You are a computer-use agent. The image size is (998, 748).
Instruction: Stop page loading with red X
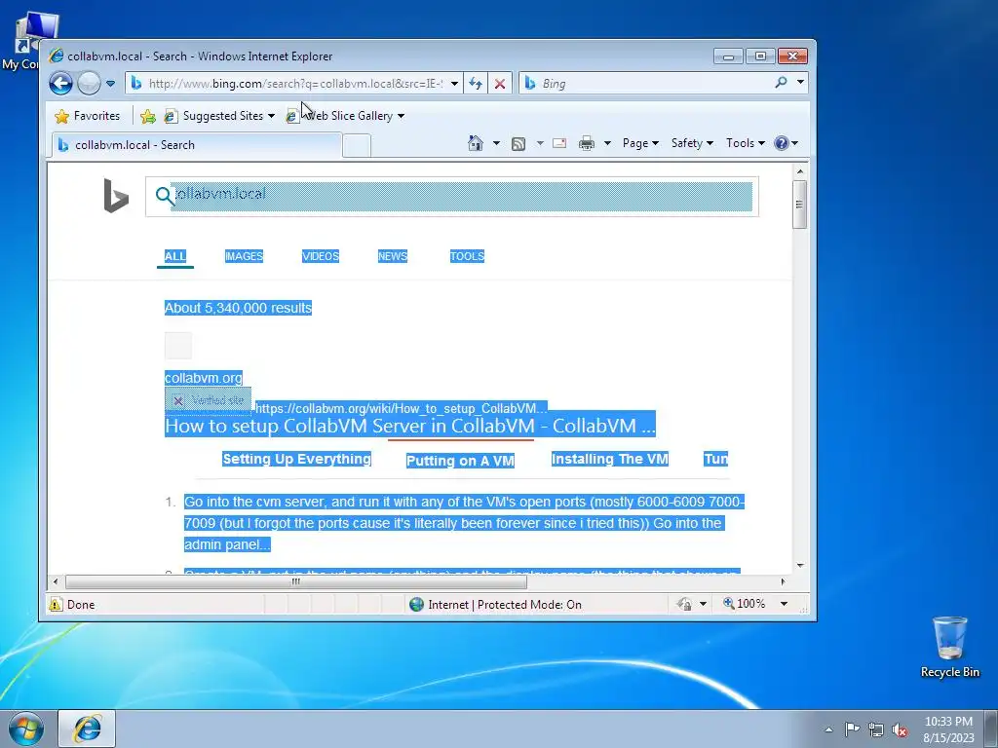pos(500,84)
